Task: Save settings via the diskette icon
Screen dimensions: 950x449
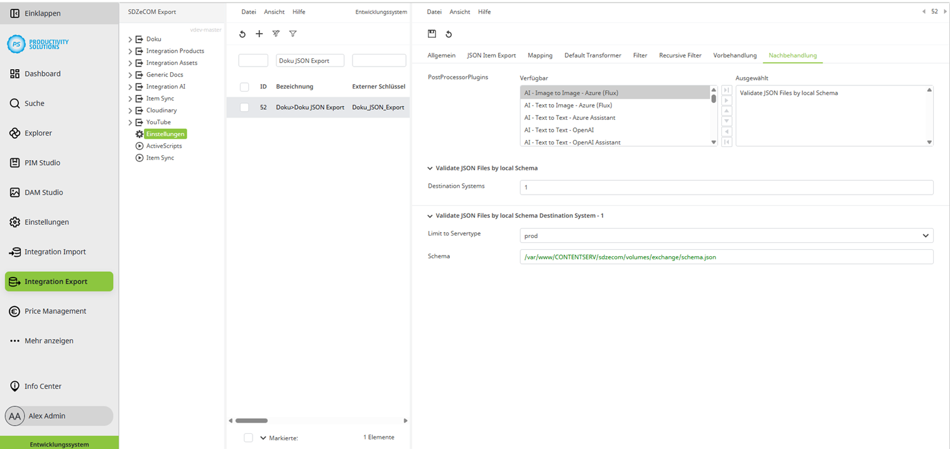Action: 430,34
